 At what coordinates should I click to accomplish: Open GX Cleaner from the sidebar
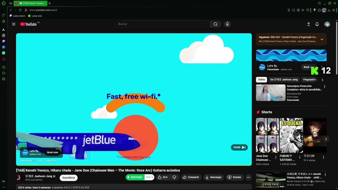3,21
